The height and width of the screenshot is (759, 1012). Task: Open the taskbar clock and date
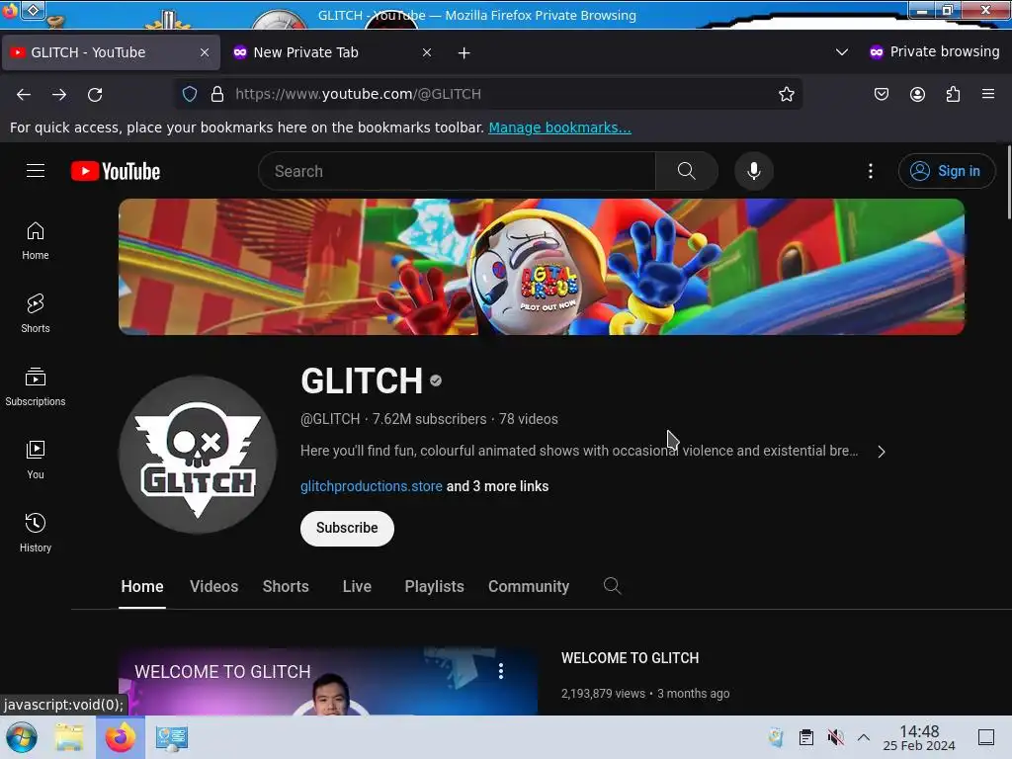click(919, 737)
